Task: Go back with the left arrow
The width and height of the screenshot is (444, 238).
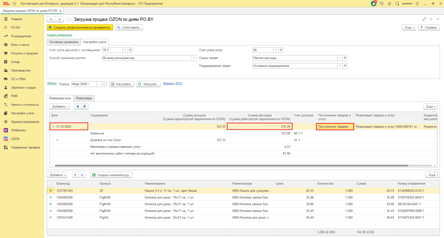Action: 51,19
